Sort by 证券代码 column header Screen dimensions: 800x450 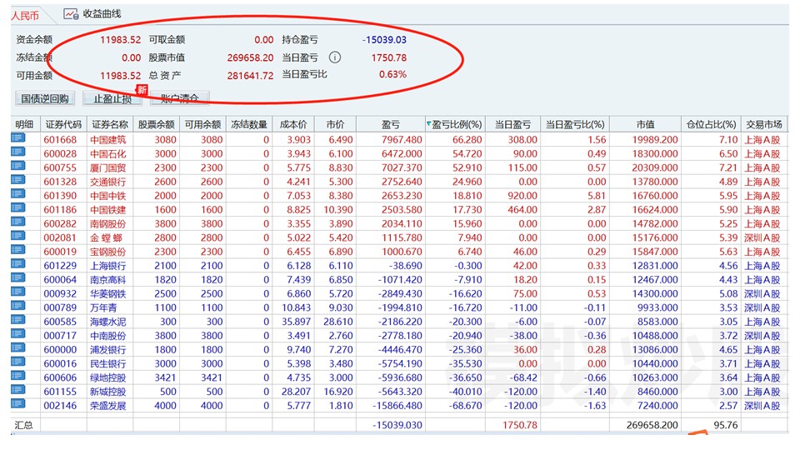(x=63, y=124)
